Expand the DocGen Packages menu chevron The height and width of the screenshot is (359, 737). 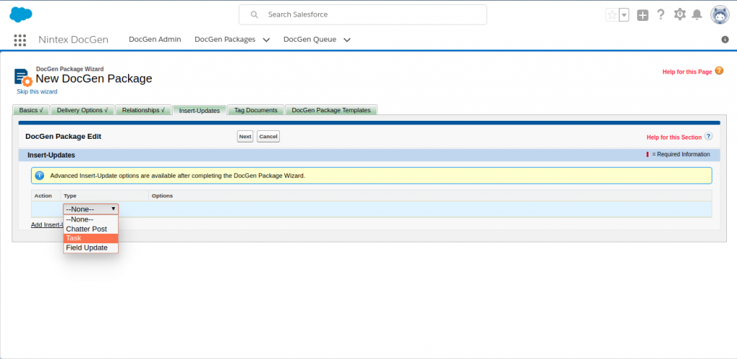[266, 40]
